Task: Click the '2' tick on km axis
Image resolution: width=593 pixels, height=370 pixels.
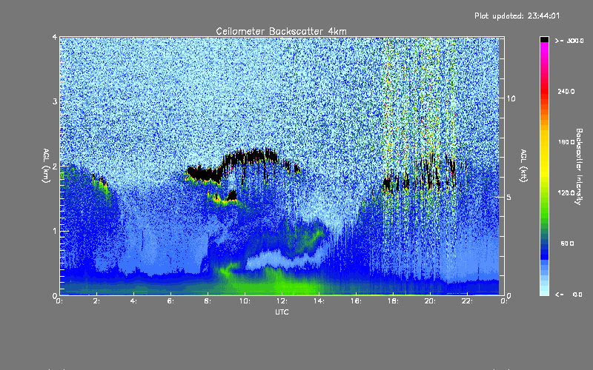Action: (55, 166)
